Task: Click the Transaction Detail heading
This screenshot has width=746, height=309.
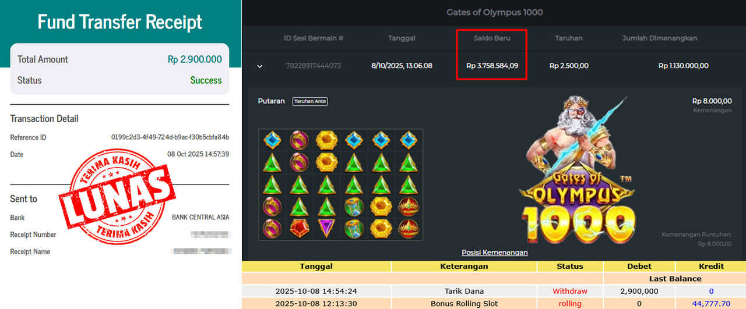Action: (44, 119)
